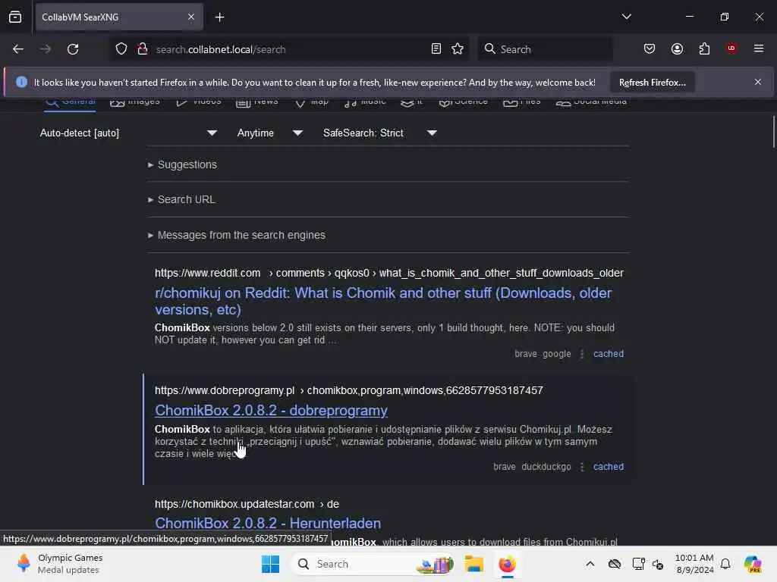Open the r/chomikuj on Reddit result
Screen dimensions: 777x582
pyautogui.click(x=383, y=301)
